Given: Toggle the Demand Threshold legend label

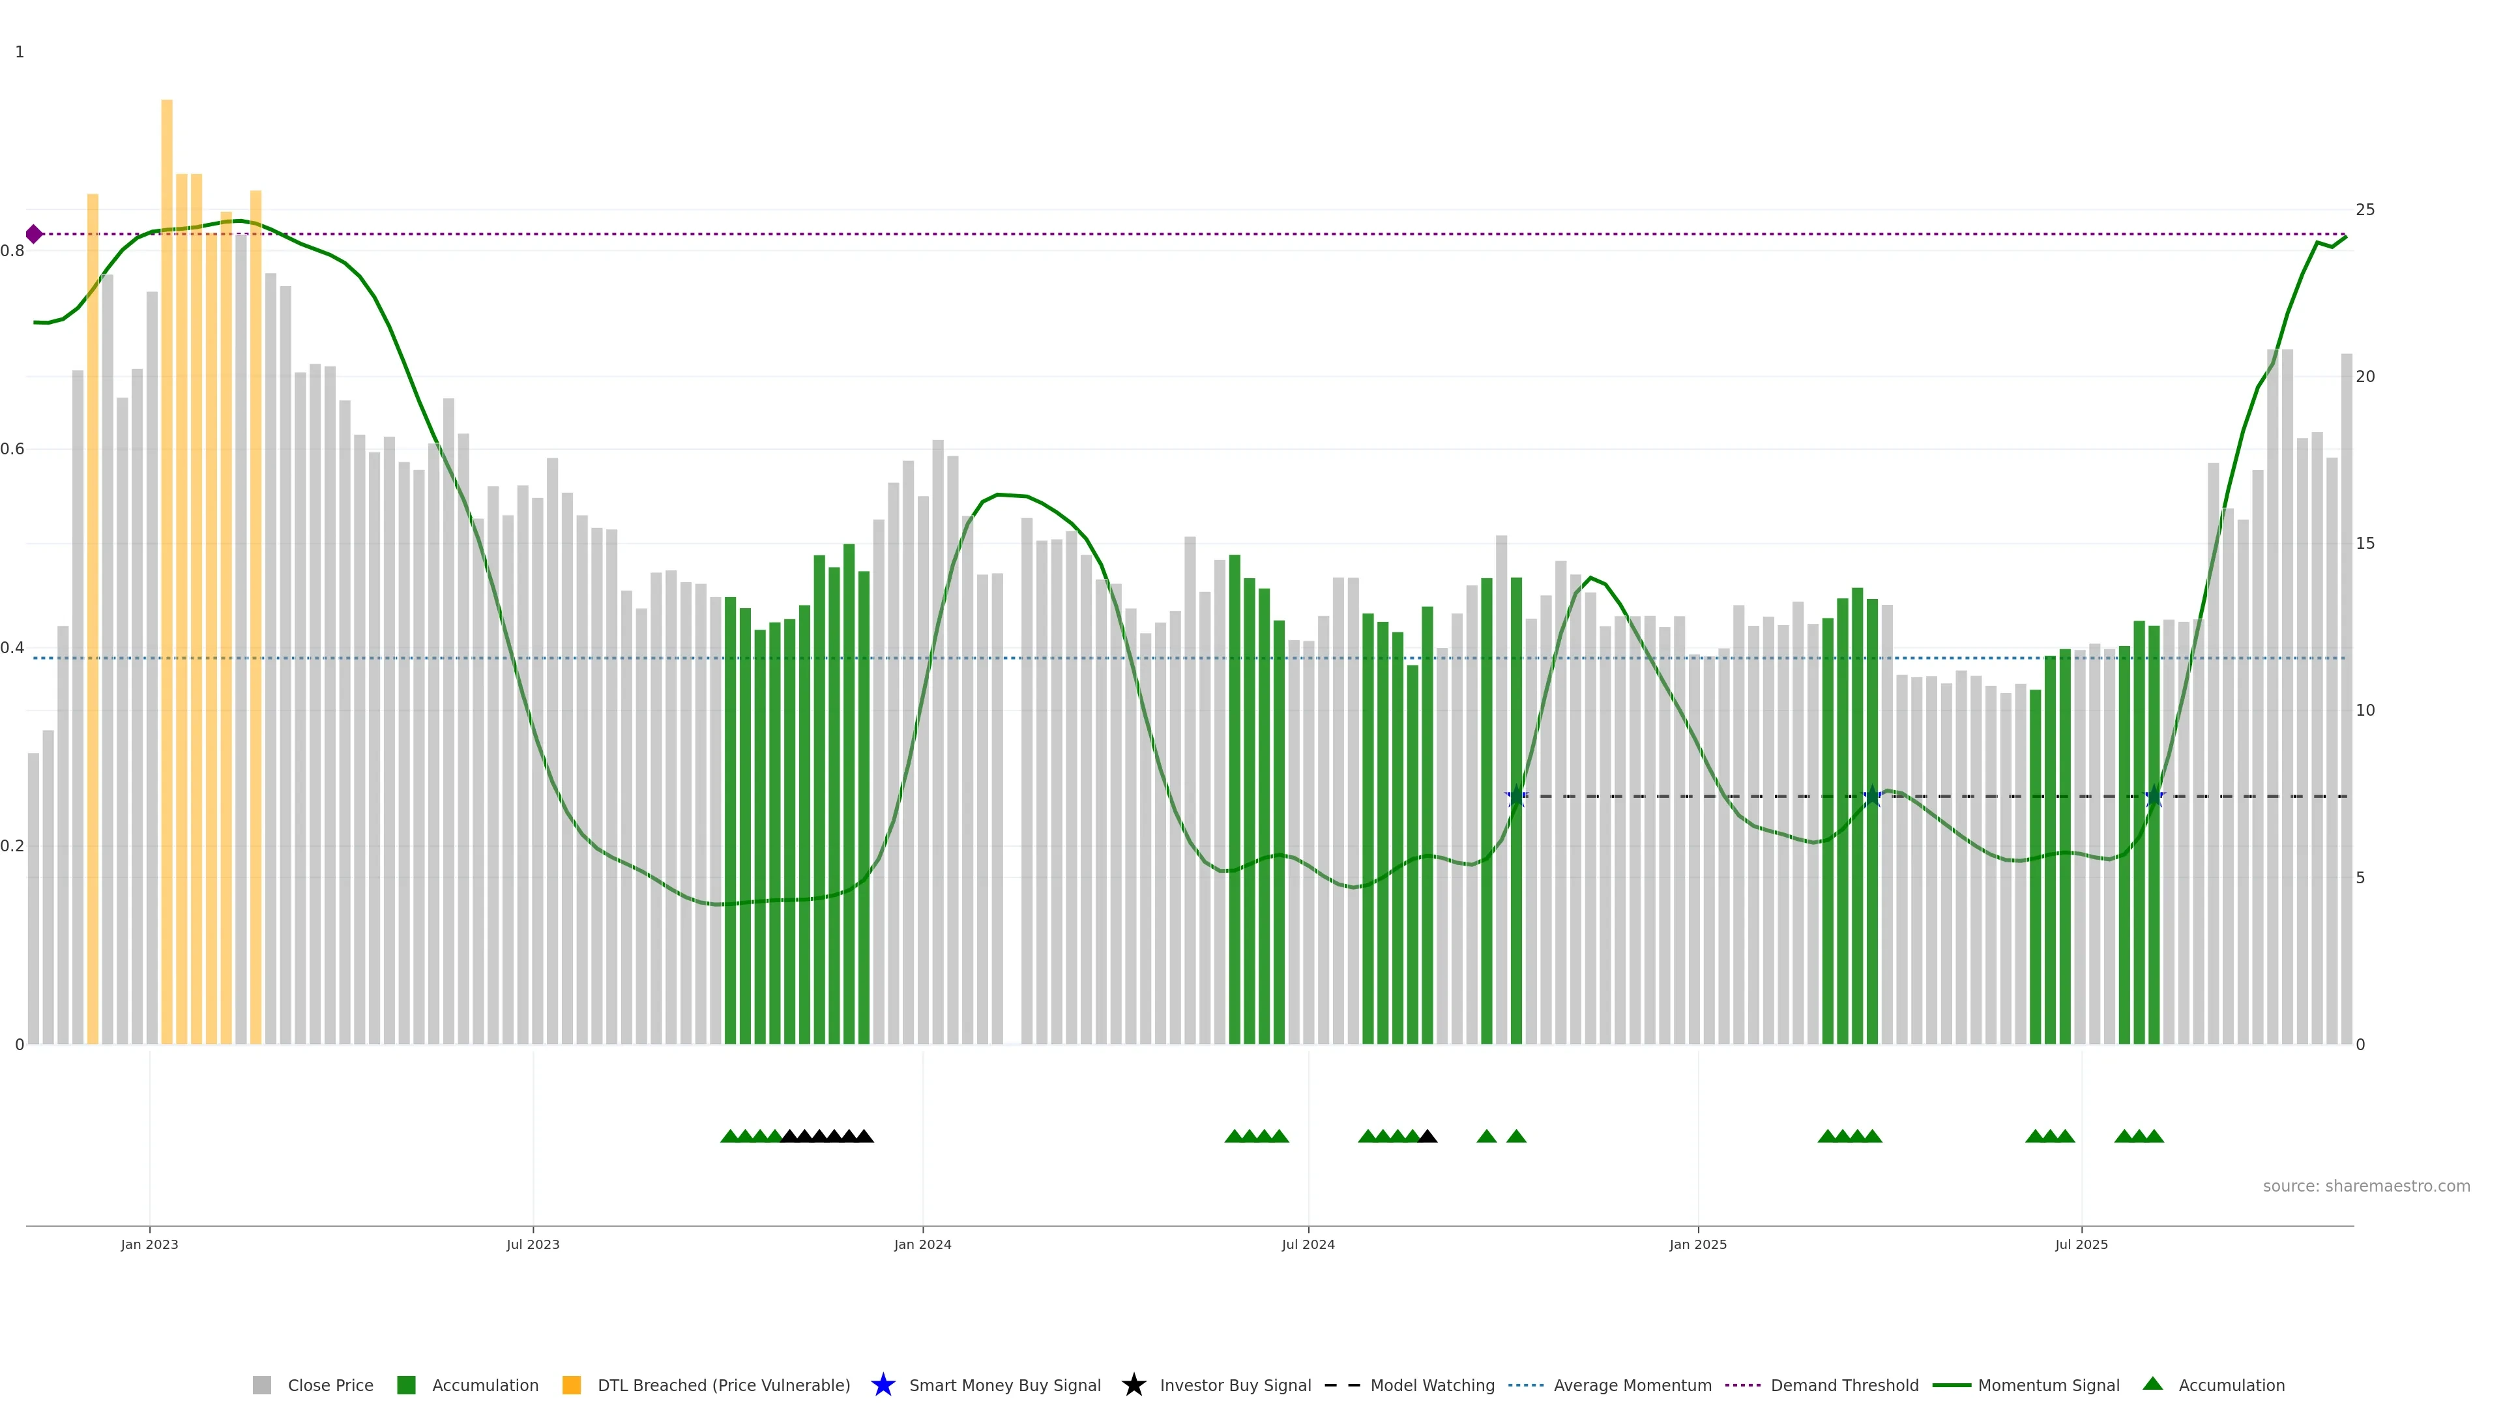Looking at the screenshot, I should point(1844,1386).
